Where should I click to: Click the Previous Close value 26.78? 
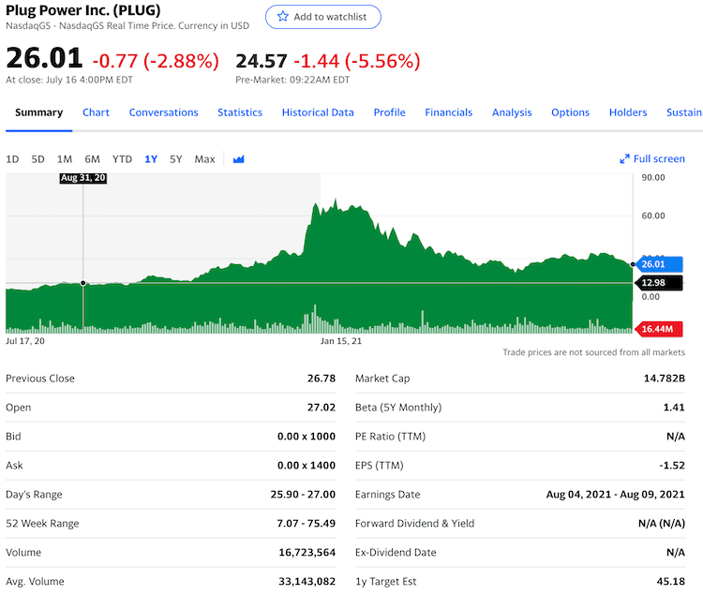tap(322, 379)
